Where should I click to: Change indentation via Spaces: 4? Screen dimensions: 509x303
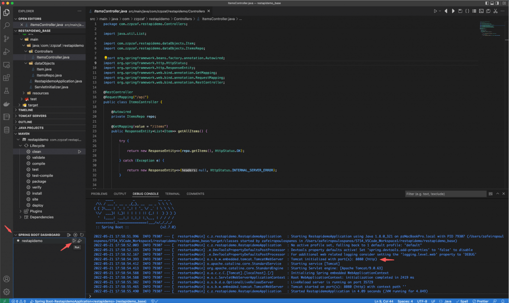click(405, 301)
